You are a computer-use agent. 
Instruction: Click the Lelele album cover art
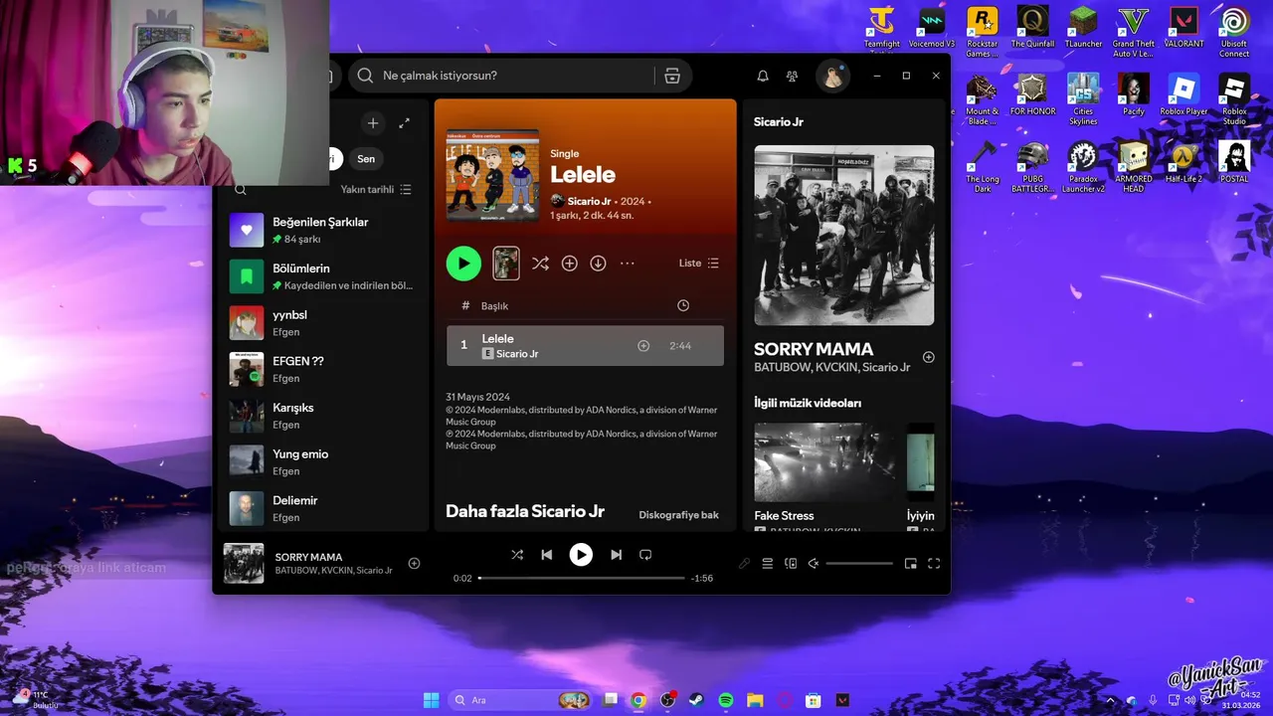[492, 175]
